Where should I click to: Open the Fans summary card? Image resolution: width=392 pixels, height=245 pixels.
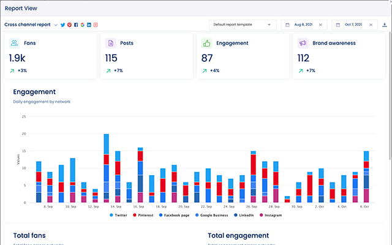tap(50, 56)
